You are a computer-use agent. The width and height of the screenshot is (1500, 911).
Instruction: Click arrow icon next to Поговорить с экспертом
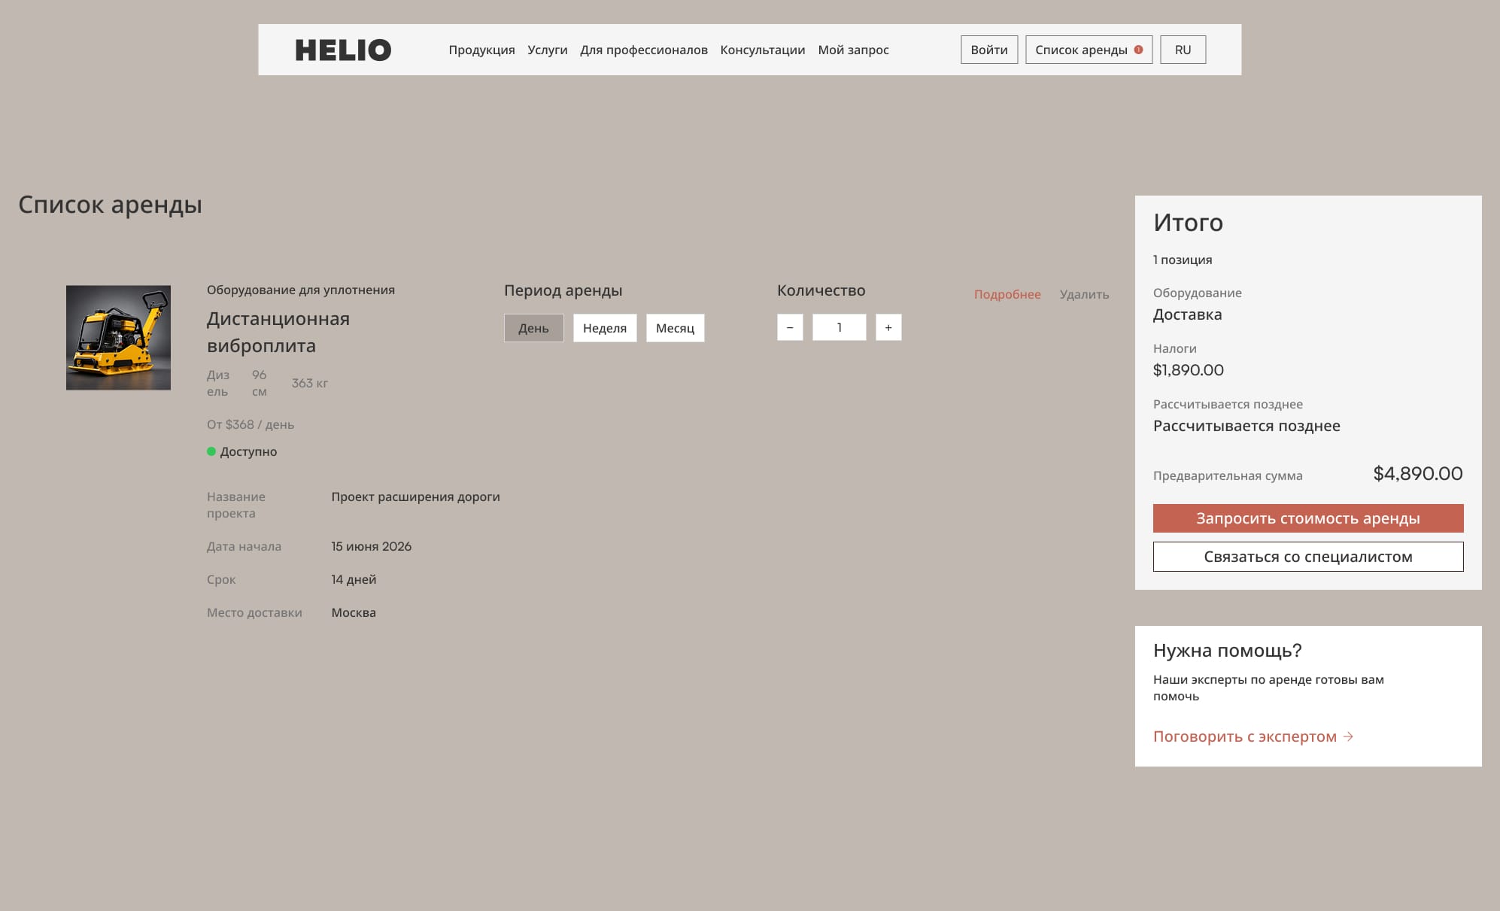coord(1348,736)
